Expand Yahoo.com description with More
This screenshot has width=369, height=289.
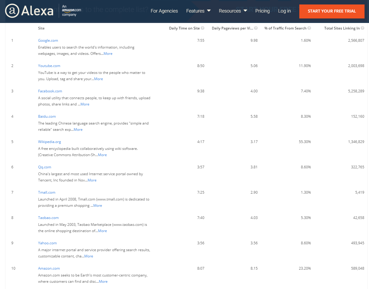[89, 256]
